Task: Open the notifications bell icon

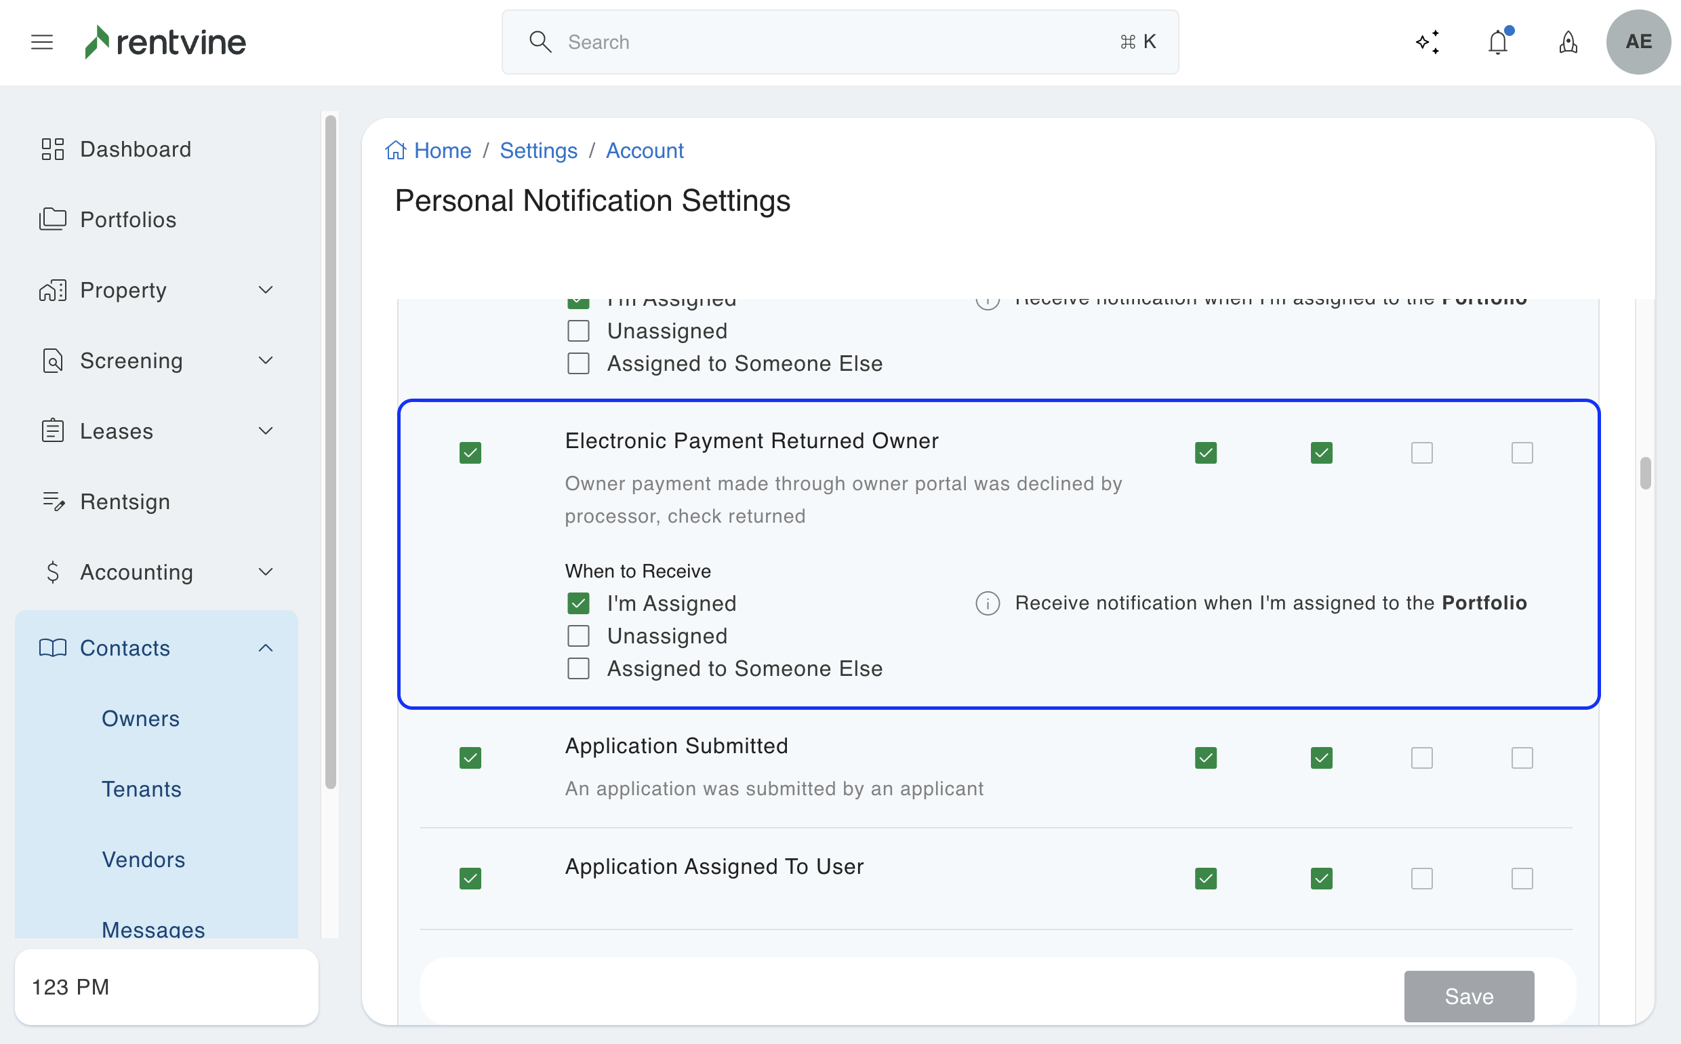Action: pyautogui.click(x=1497, y=42)
